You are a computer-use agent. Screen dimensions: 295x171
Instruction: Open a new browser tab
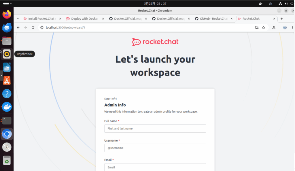(x=282, y=19)
